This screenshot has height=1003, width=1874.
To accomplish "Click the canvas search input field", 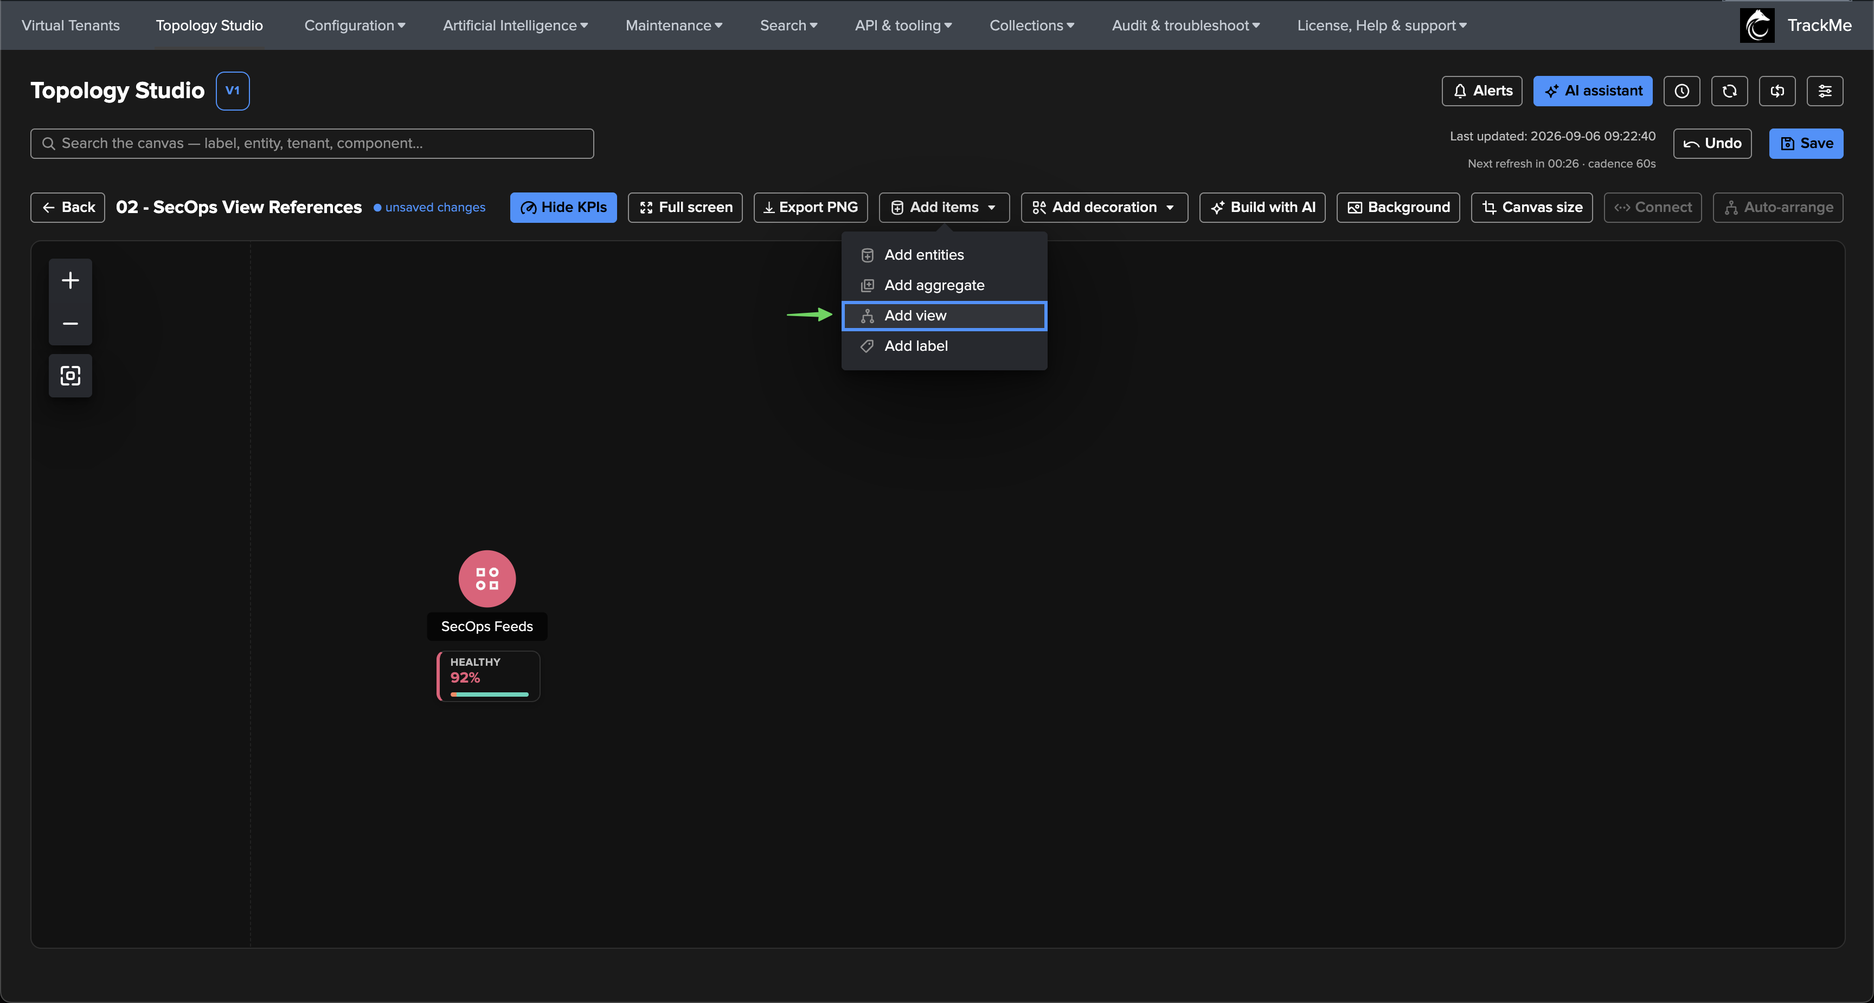I will pos(312,143).
